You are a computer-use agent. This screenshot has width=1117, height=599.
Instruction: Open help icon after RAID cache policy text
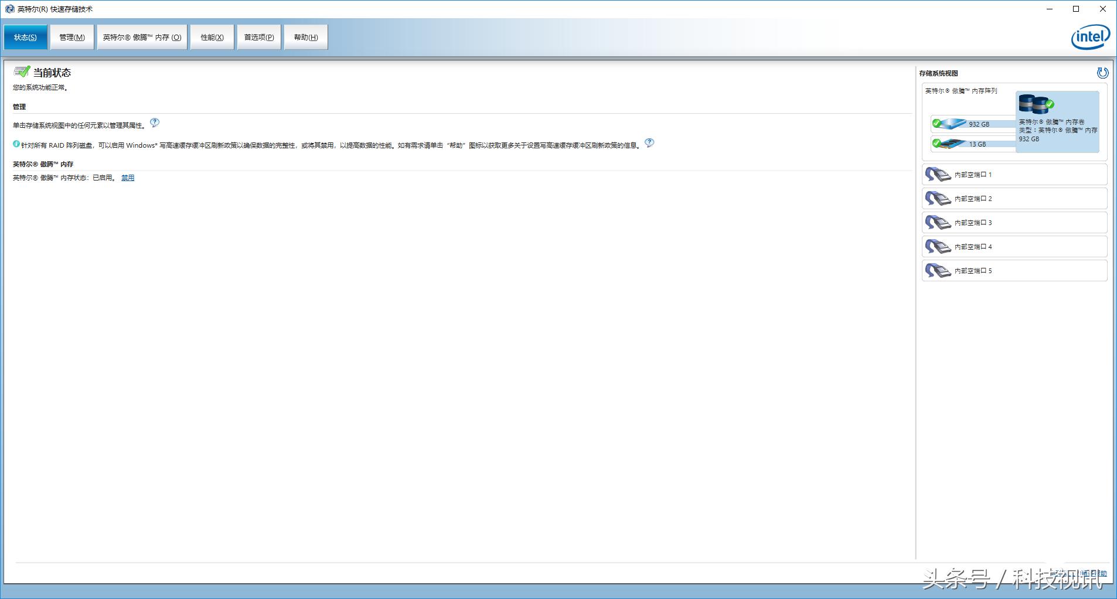point(649,142)
